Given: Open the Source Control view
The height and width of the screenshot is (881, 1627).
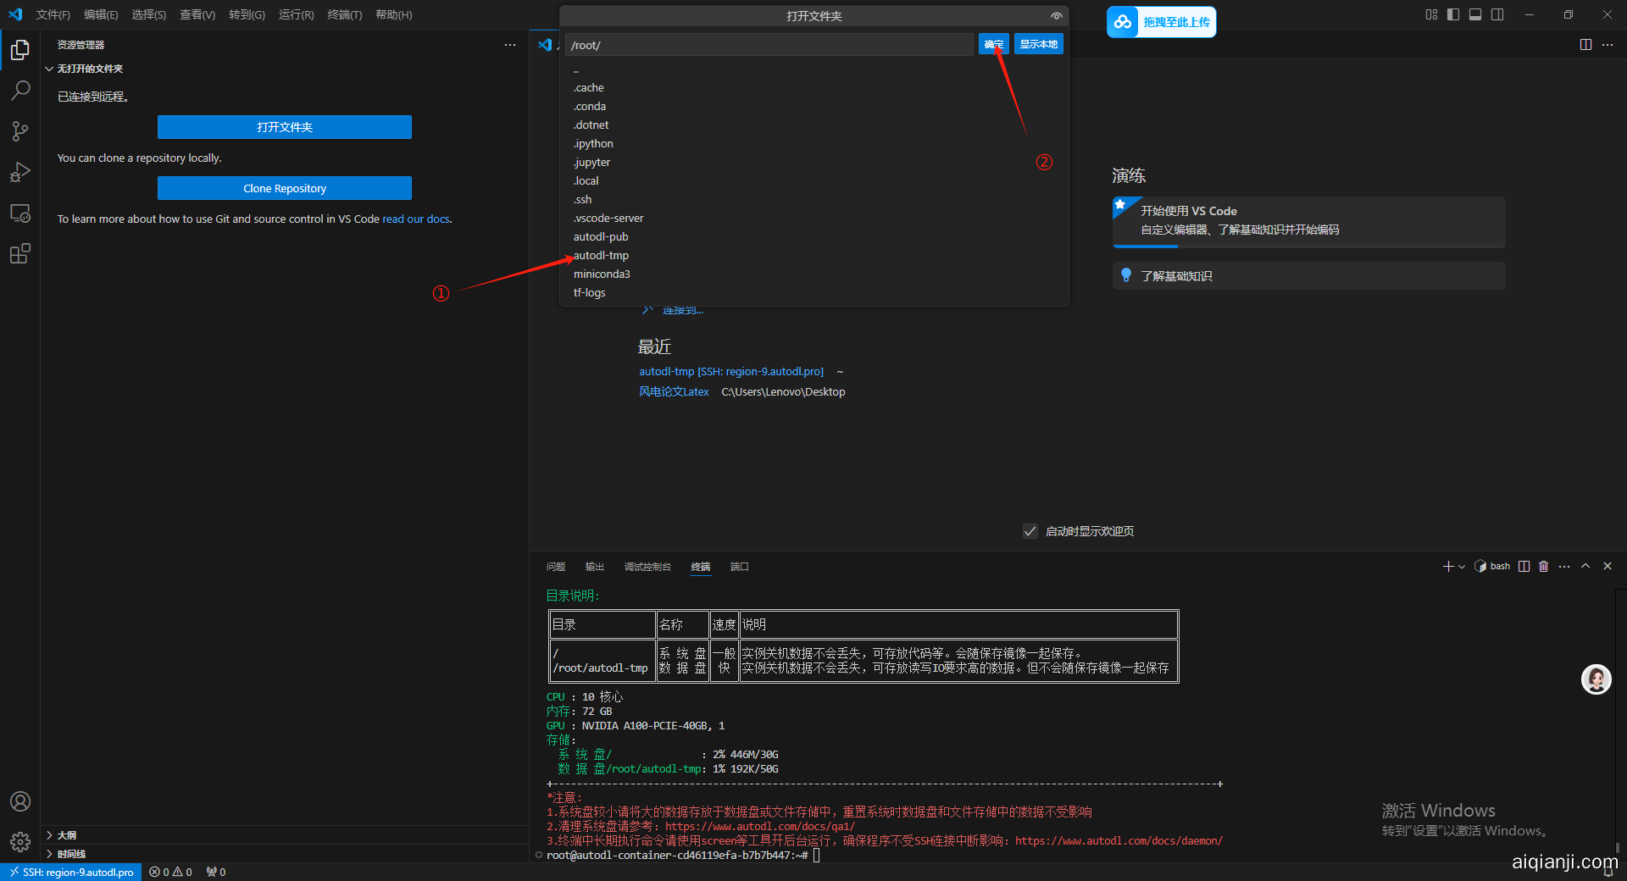Looking at the screenshot, I should 20,130.
